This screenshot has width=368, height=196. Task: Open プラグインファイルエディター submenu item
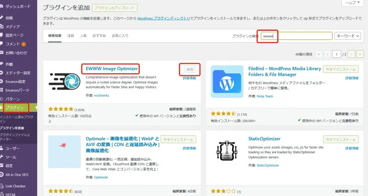pos(15,137)
